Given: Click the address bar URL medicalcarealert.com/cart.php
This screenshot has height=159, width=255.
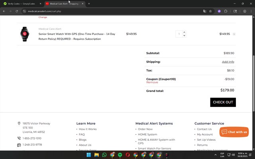Looking at the screenshot, I should tap(44, 11).
